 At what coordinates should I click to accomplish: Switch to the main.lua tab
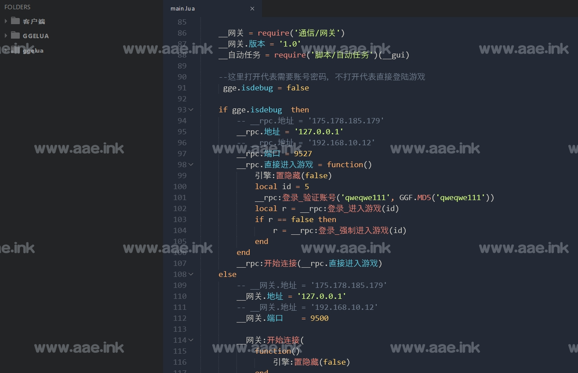point(183,9)
